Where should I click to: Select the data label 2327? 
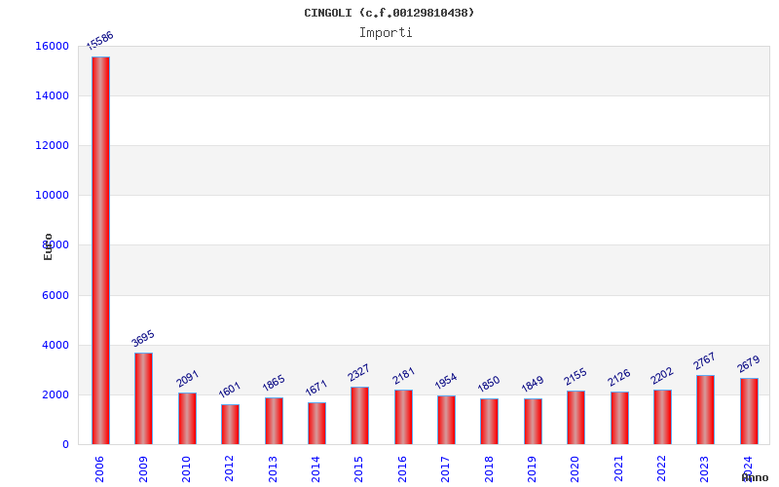[358, 373]
